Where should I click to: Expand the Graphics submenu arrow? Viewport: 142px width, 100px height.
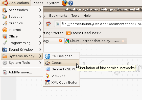[x=40, y=23]
